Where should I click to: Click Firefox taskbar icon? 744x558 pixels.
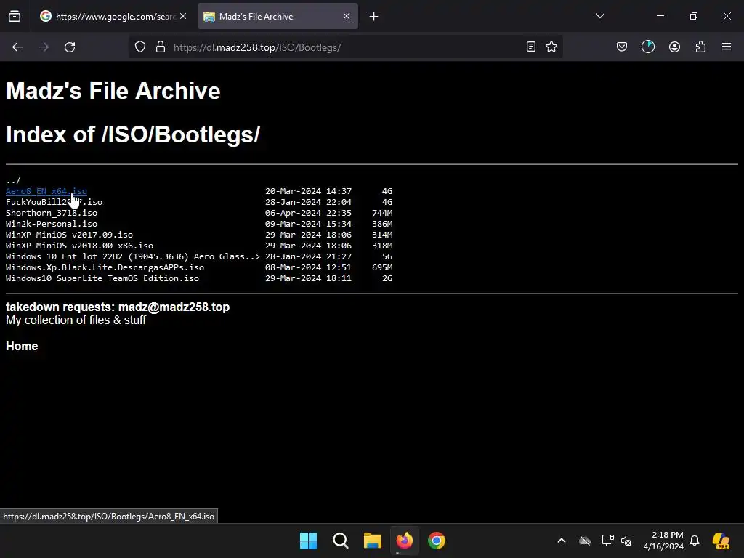(404, 541)
